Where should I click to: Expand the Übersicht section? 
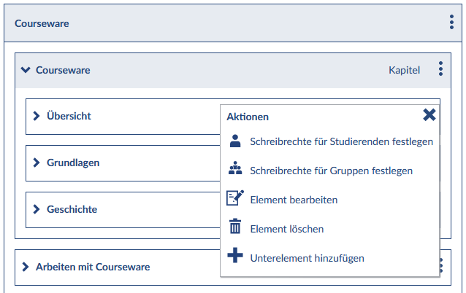[36, 116]
